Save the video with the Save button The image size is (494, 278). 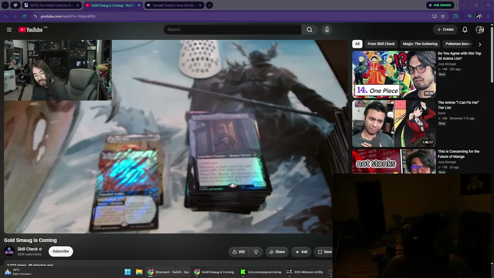coord(323,252)
